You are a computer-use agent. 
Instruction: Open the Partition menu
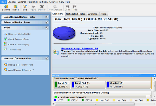coord(43,2)
